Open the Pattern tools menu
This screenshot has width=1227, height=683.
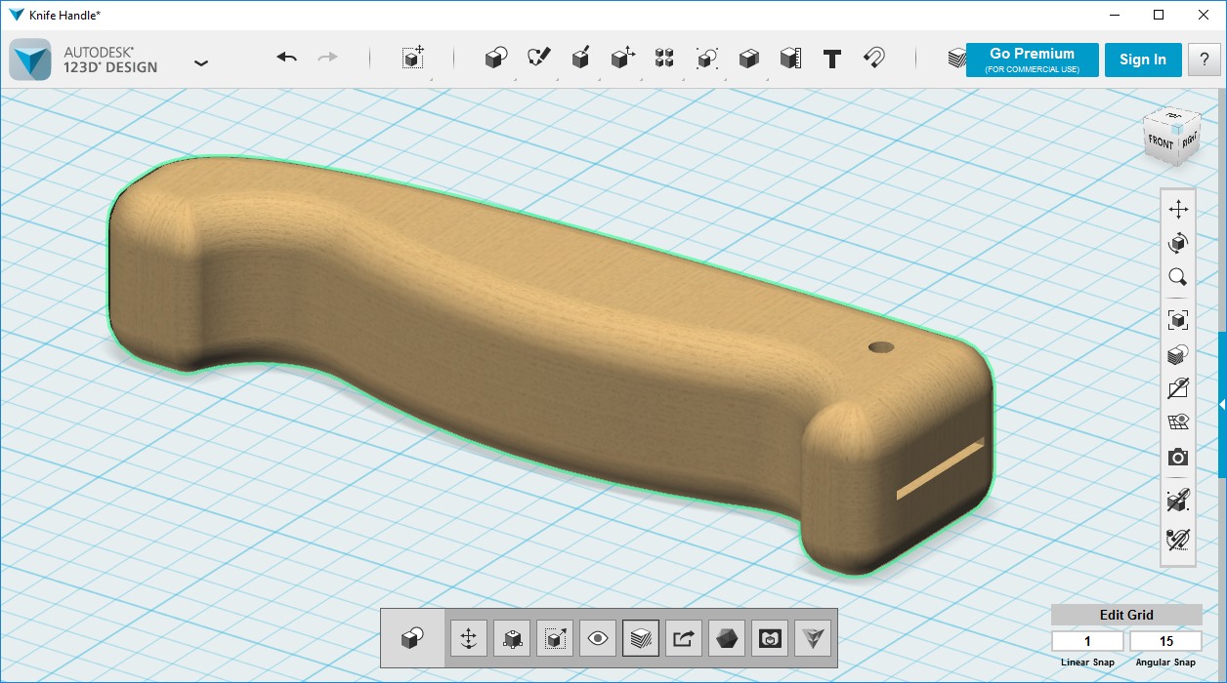coord(664,59)
